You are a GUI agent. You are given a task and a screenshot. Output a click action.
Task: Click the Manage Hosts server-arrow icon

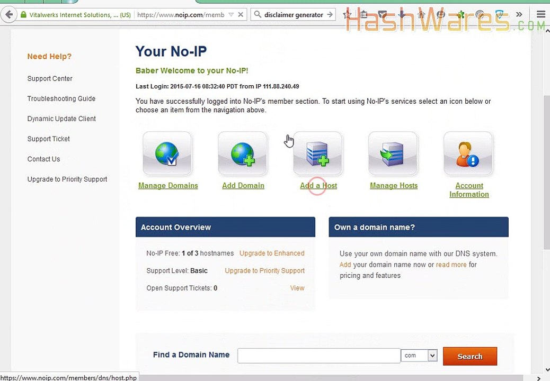click(393, 153)
